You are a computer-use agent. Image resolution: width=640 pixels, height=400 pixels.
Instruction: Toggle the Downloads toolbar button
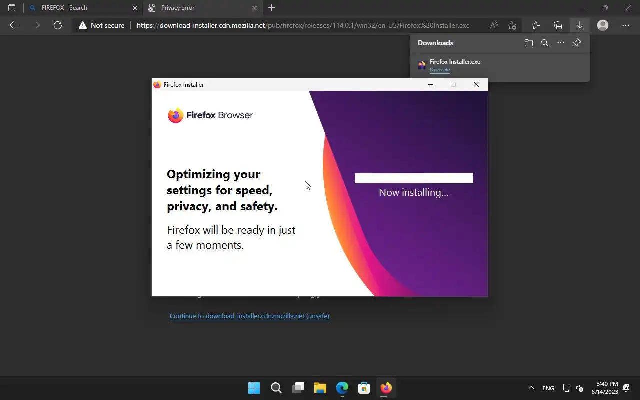(x=580, y=25)
